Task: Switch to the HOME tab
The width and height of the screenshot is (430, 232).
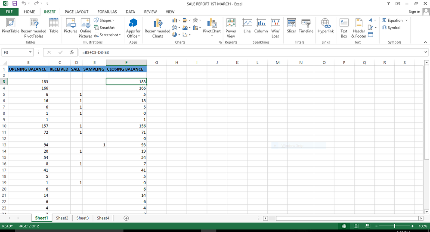Action: tap(29, 12)
